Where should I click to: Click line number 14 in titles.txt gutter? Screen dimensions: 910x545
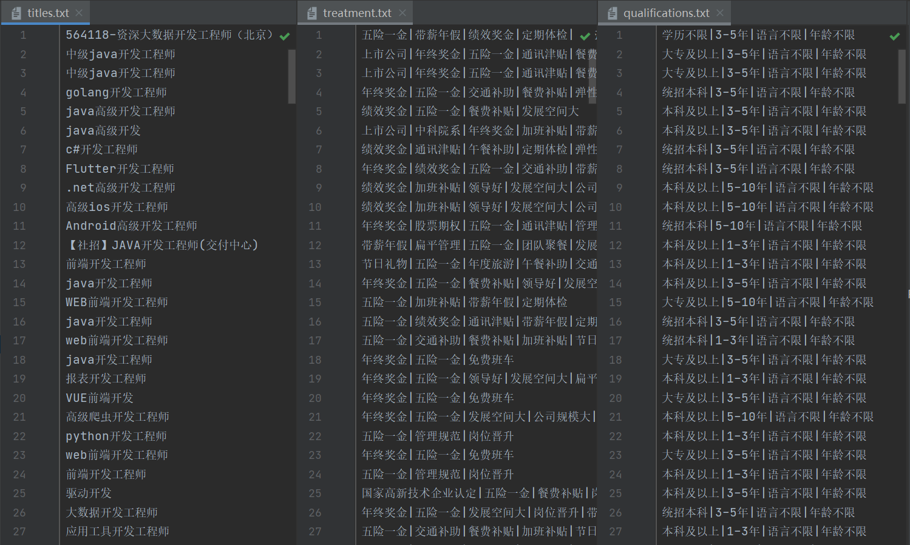[19, 284]
